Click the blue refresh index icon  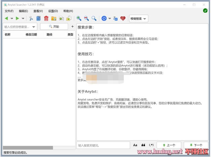pyautogui.click(x=104, y=18)
